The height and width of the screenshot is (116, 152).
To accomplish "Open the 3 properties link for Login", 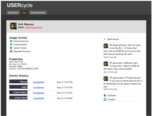I will pyautogui.click(x=39, y=87).
